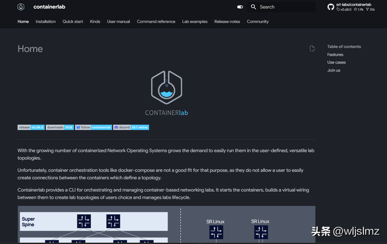
Task: Go to the Quick start tab
Action: click(x=73, y=22)
